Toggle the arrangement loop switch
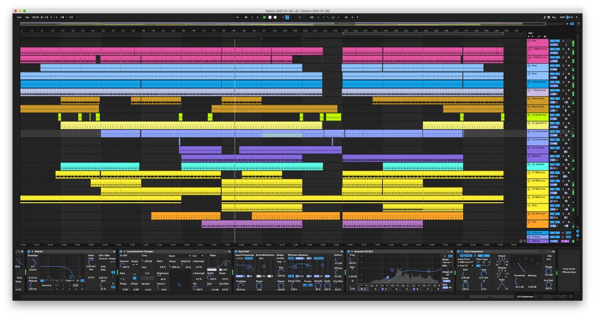Image resolution: width=595 pixels, height=317 pixels. point(333,17)
